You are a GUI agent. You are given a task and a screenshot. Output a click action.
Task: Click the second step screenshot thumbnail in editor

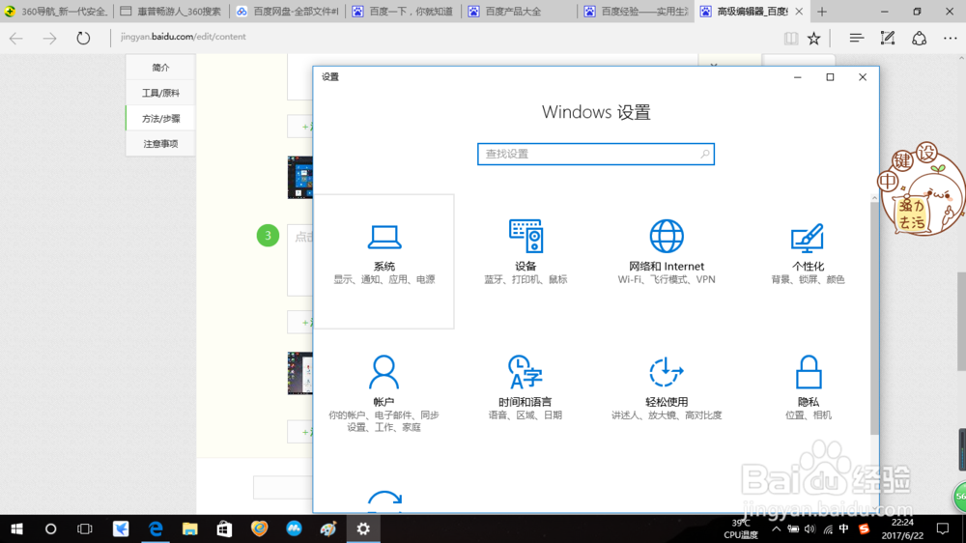pyautogui.click(x=300, y=373)
